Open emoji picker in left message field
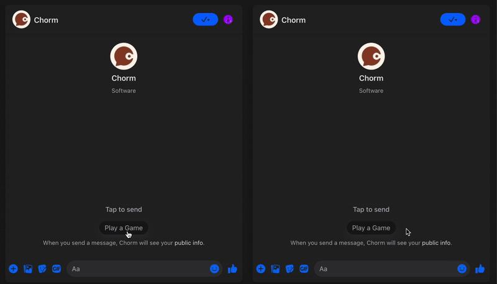This screenshot has width=497, height=284. (214, 269)
